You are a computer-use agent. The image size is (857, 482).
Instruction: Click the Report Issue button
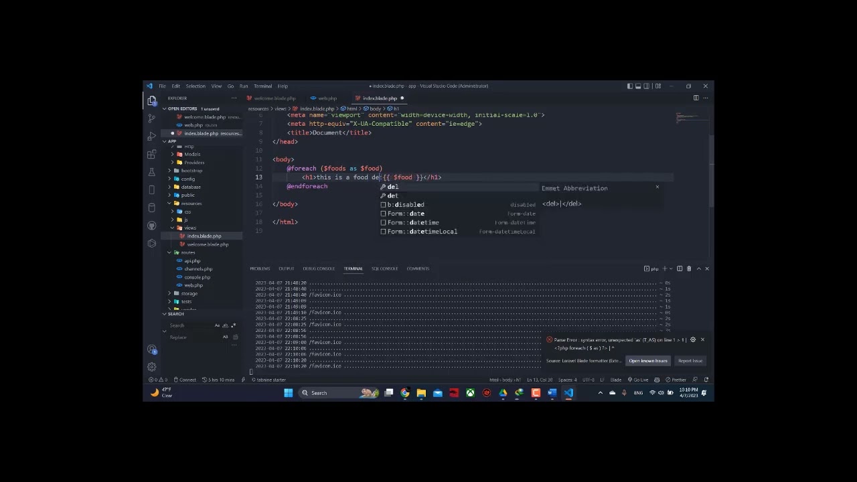pyautogui.click(x=690, y=361)
